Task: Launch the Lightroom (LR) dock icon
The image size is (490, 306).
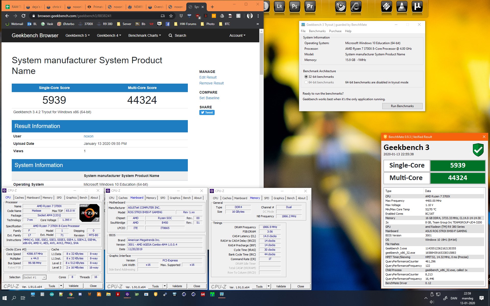Action: pos(279,6)
